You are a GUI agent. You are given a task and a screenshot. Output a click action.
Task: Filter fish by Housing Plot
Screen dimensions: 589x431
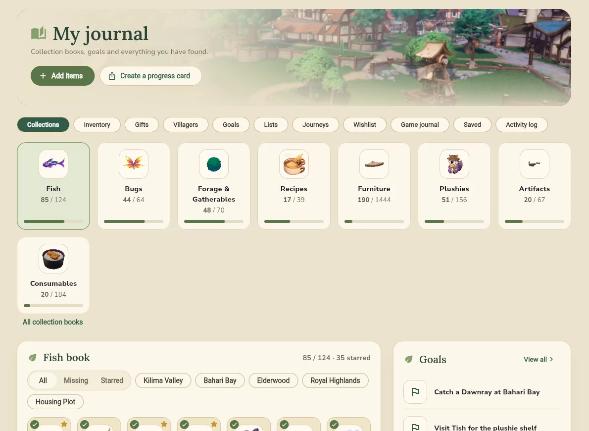tap(55, 402)
